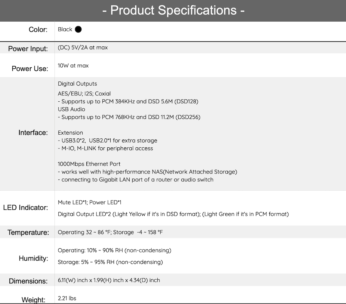Click the Humidity row label
Image resolution: width=346 pixels, height=304 pixels.
click(x=34, y=258)
